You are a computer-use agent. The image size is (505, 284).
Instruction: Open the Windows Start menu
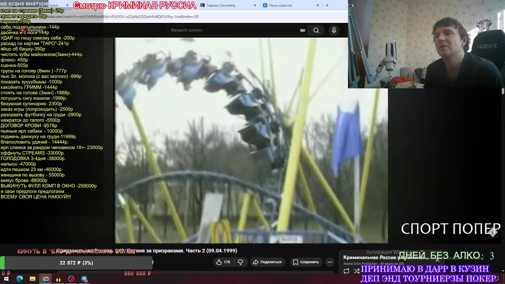coord(6,279)
